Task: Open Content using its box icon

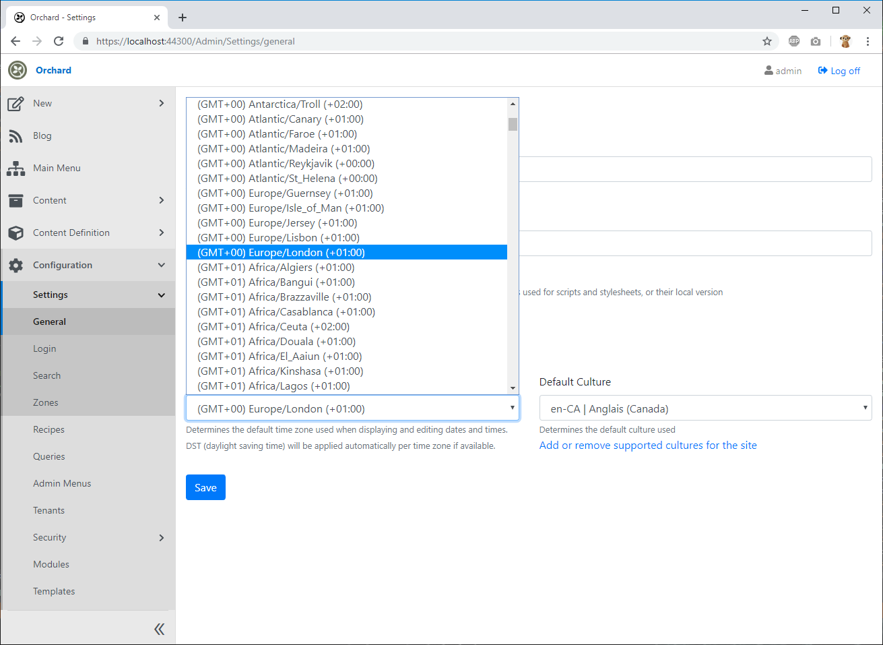Action: point(15,200)
